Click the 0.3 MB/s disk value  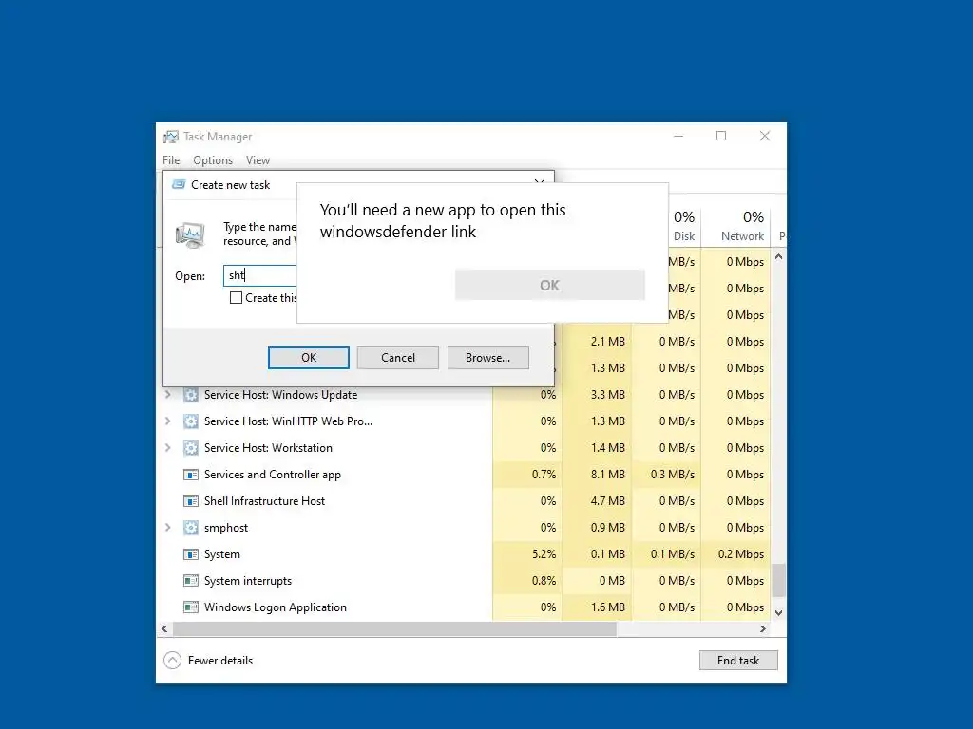click(673, 475)
